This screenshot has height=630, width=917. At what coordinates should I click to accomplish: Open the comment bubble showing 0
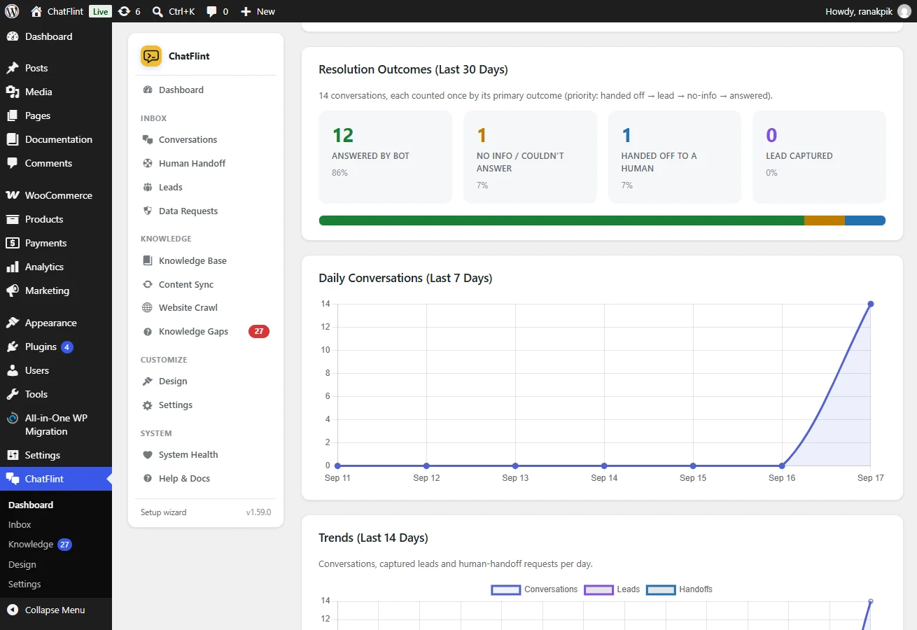(x=217, y=11)
